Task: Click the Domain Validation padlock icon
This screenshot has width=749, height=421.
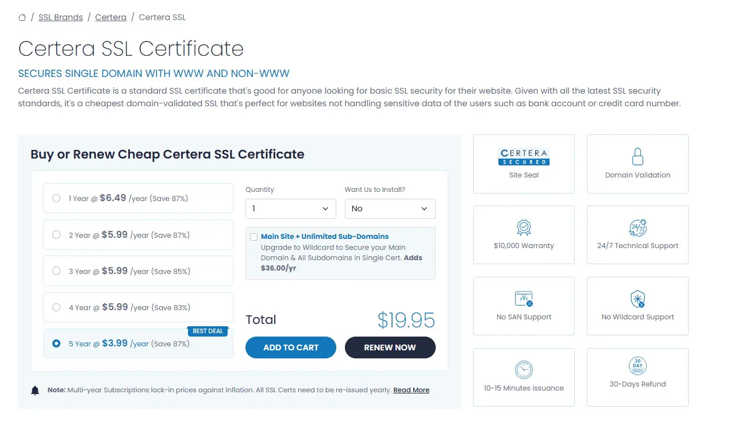Action: [x=637, y=156]
